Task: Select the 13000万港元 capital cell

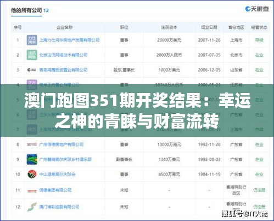Action: click(x=169, y=144)
